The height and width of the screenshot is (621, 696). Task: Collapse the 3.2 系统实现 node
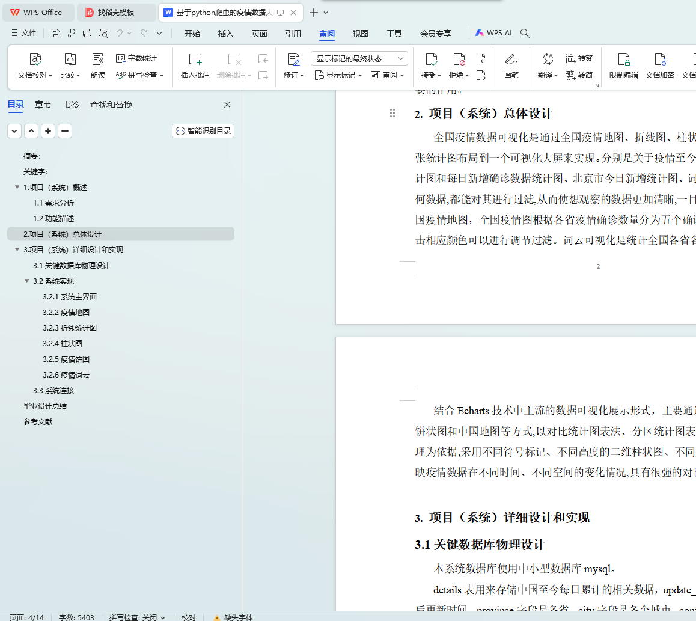point(27,281)
